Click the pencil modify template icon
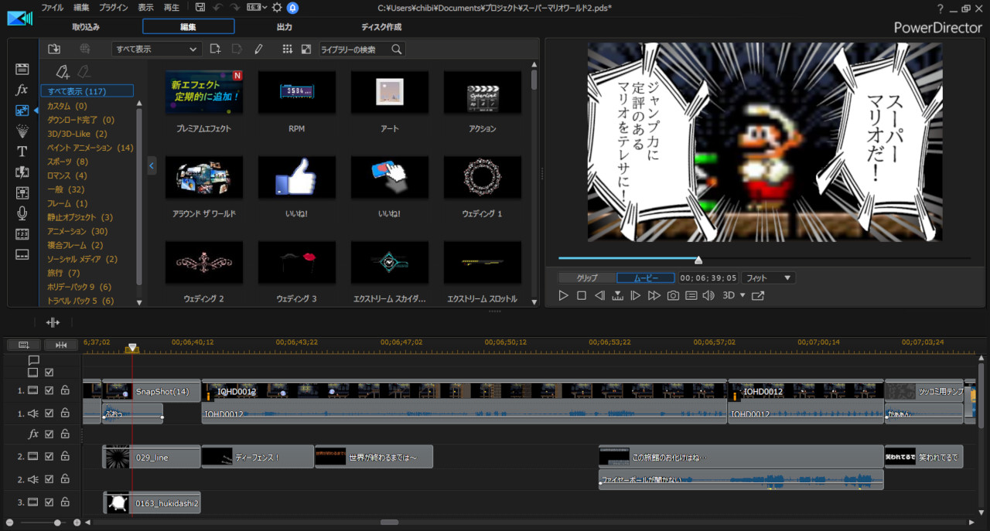The image size is (990, 531). click(258, 49)
